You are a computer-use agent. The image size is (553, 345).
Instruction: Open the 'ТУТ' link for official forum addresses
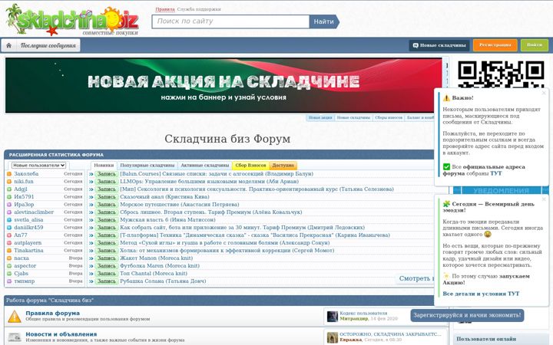496,173
